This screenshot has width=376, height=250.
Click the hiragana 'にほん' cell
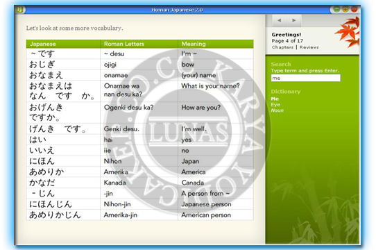pos(63,161)
